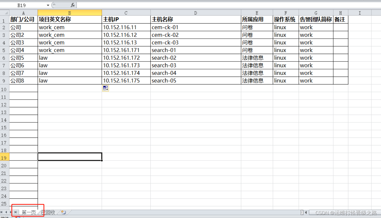This screenshot has height=218, width=381.
Task: Click the 公司6 cell
Action: 24,65
